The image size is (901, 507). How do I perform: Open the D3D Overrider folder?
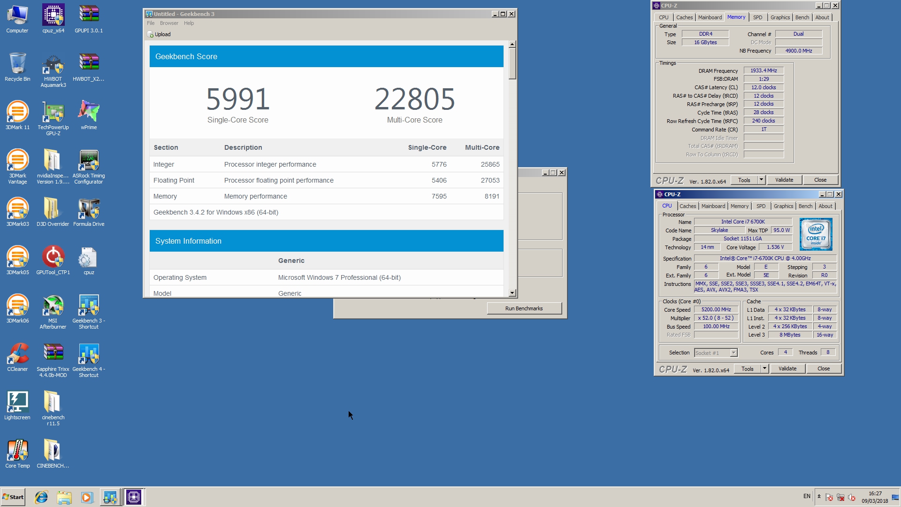tap(53, 212)
